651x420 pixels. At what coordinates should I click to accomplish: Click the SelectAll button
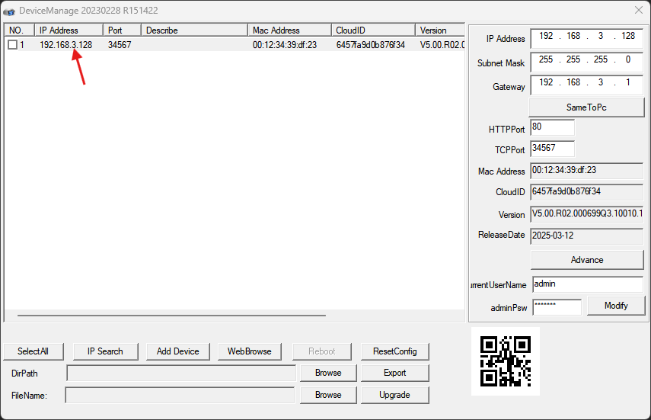pos(34,351)
